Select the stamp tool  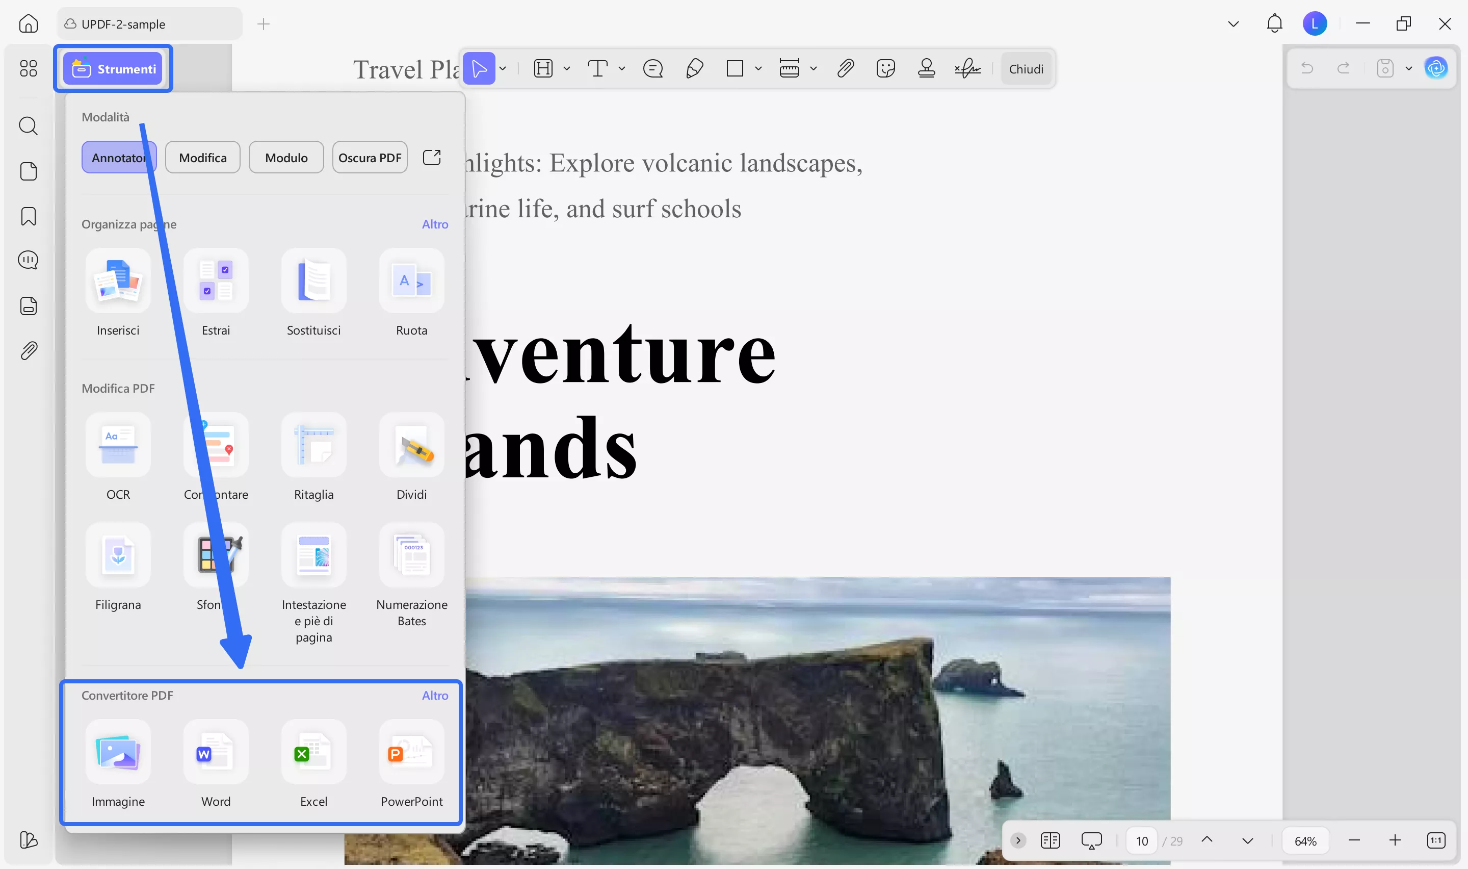point(926,68)
